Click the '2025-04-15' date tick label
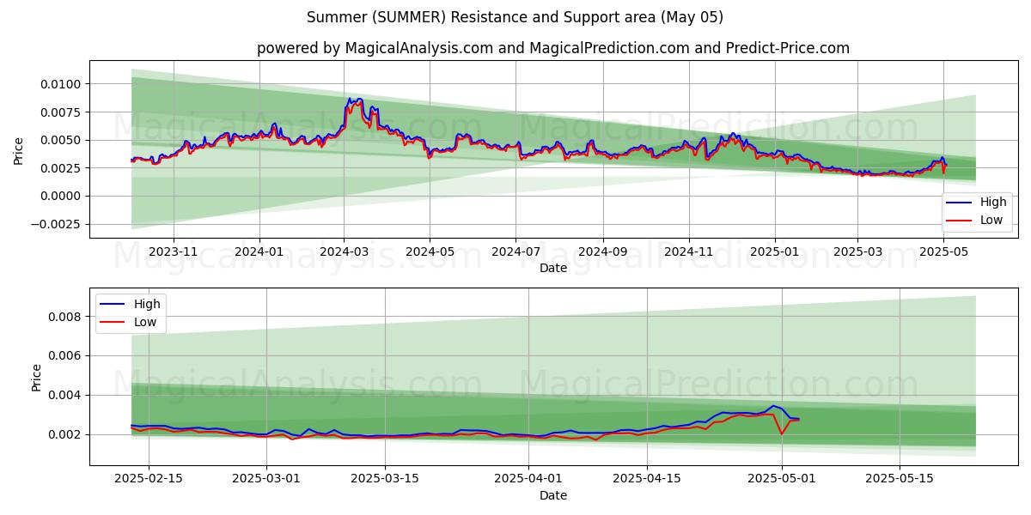1031x515 pixels. click(x=645, y=477)
